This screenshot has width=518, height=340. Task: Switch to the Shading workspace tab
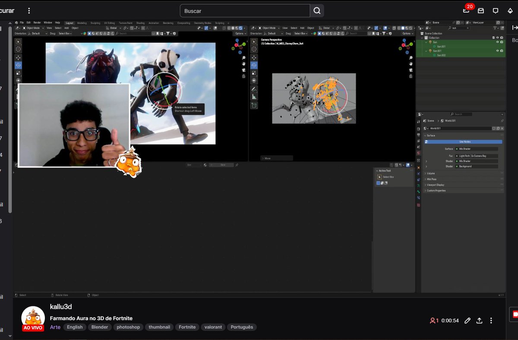pos(140,23)
